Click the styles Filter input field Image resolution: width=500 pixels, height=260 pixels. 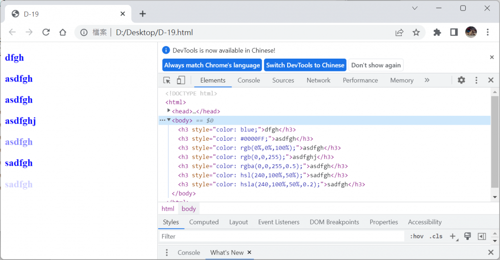click(x=282, y=237)
